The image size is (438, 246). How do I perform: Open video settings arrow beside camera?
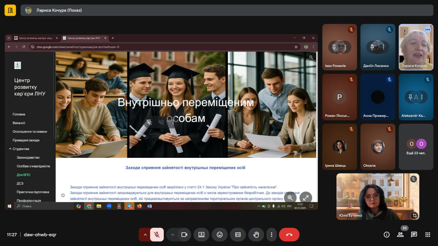click(172, 235)
